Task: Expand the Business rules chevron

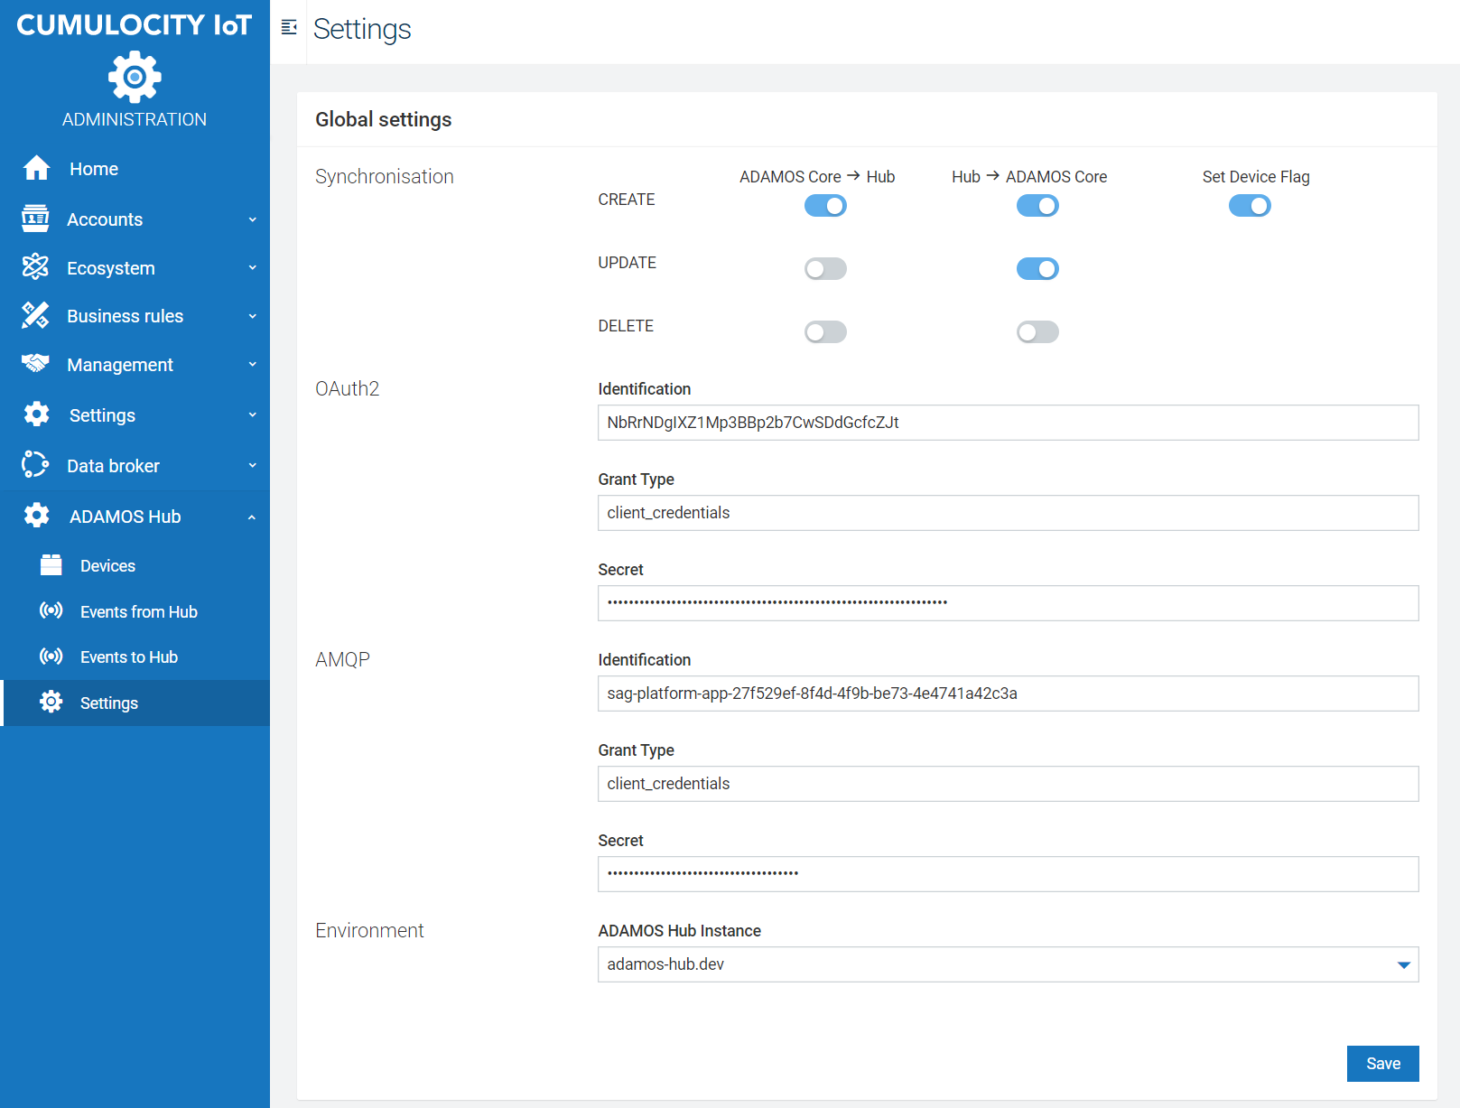Action: pyautogui.click(x=253, y=316)
